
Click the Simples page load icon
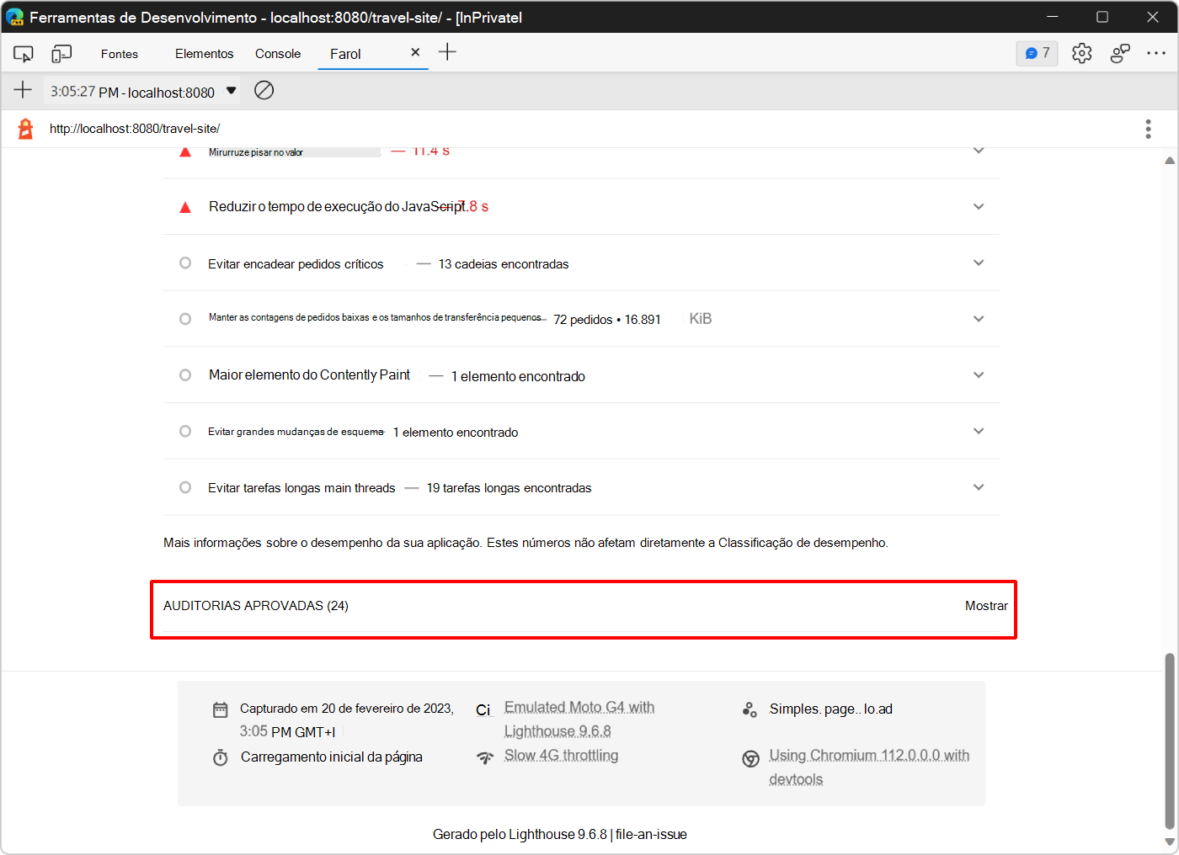click(750, 709)
